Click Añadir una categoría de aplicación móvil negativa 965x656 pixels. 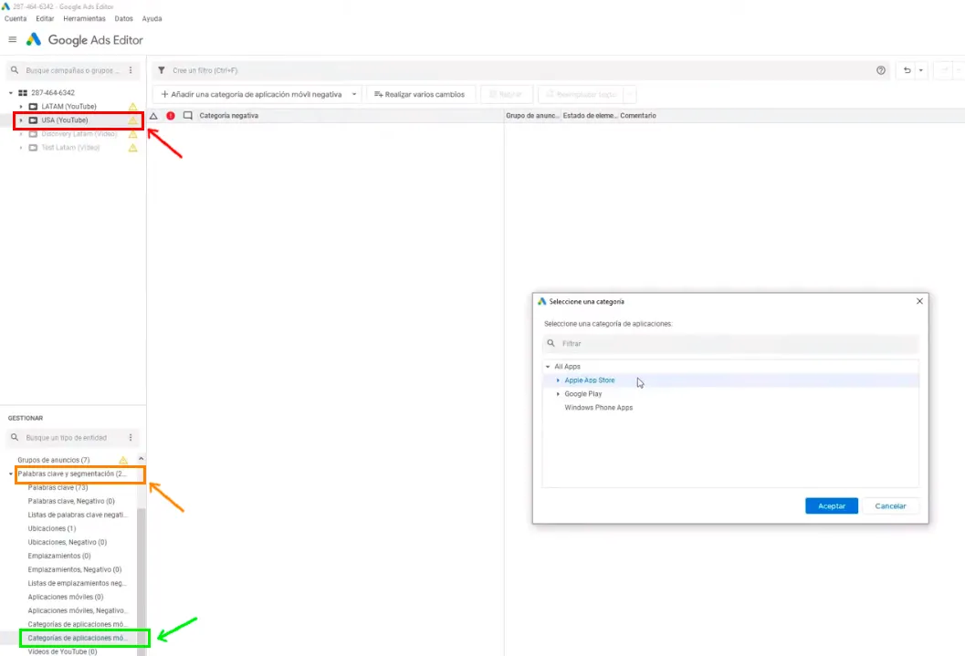tap(251, 94)
